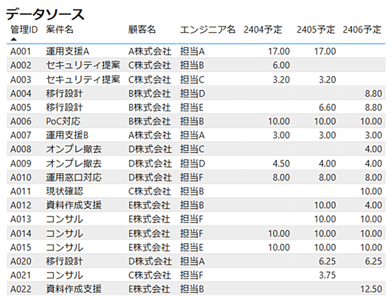390x299 pixels.
Task: Sort by the 2404予定 column header
Action: [263, 29]
